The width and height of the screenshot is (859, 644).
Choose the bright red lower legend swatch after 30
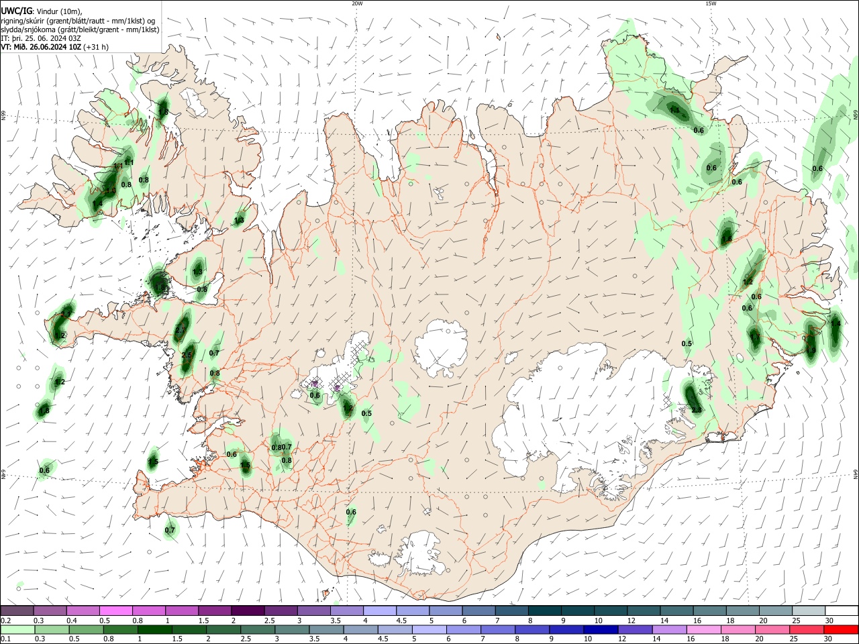point(841,629)
